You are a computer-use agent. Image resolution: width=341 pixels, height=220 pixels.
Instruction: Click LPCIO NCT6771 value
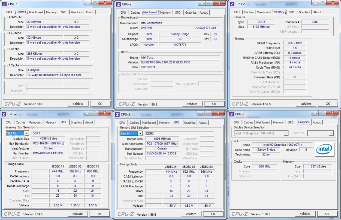[180, 45]
